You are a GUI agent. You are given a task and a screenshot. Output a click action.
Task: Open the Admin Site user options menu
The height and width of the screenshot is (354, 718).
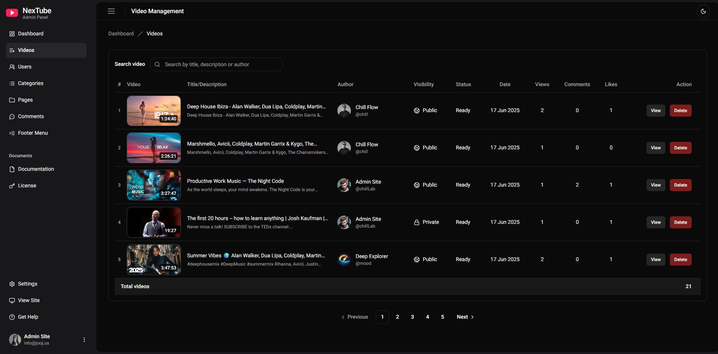pyautogui.click(x=84, y=340)
